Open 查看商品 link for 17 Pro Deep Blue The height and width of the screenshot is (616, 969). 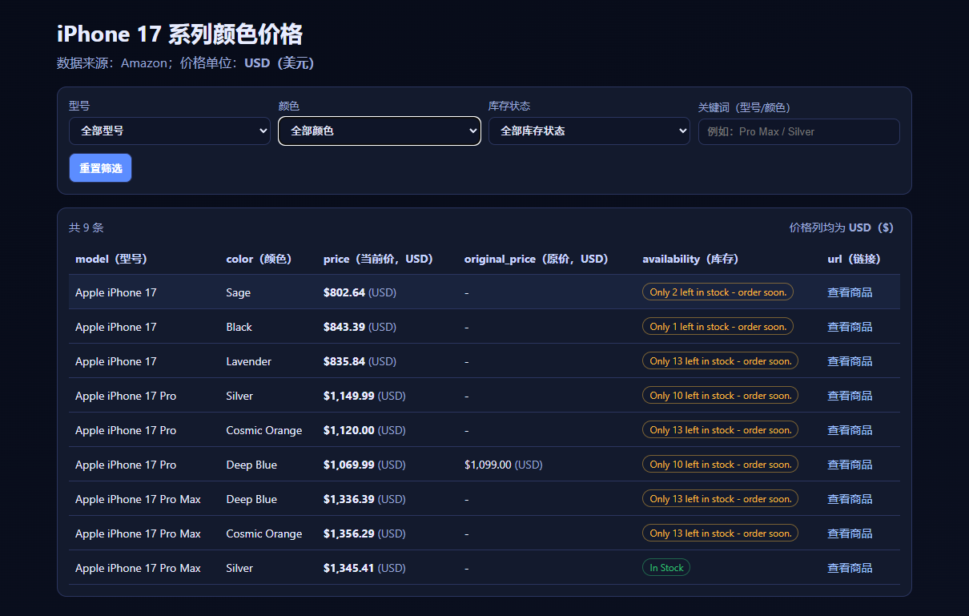[850, 465]
